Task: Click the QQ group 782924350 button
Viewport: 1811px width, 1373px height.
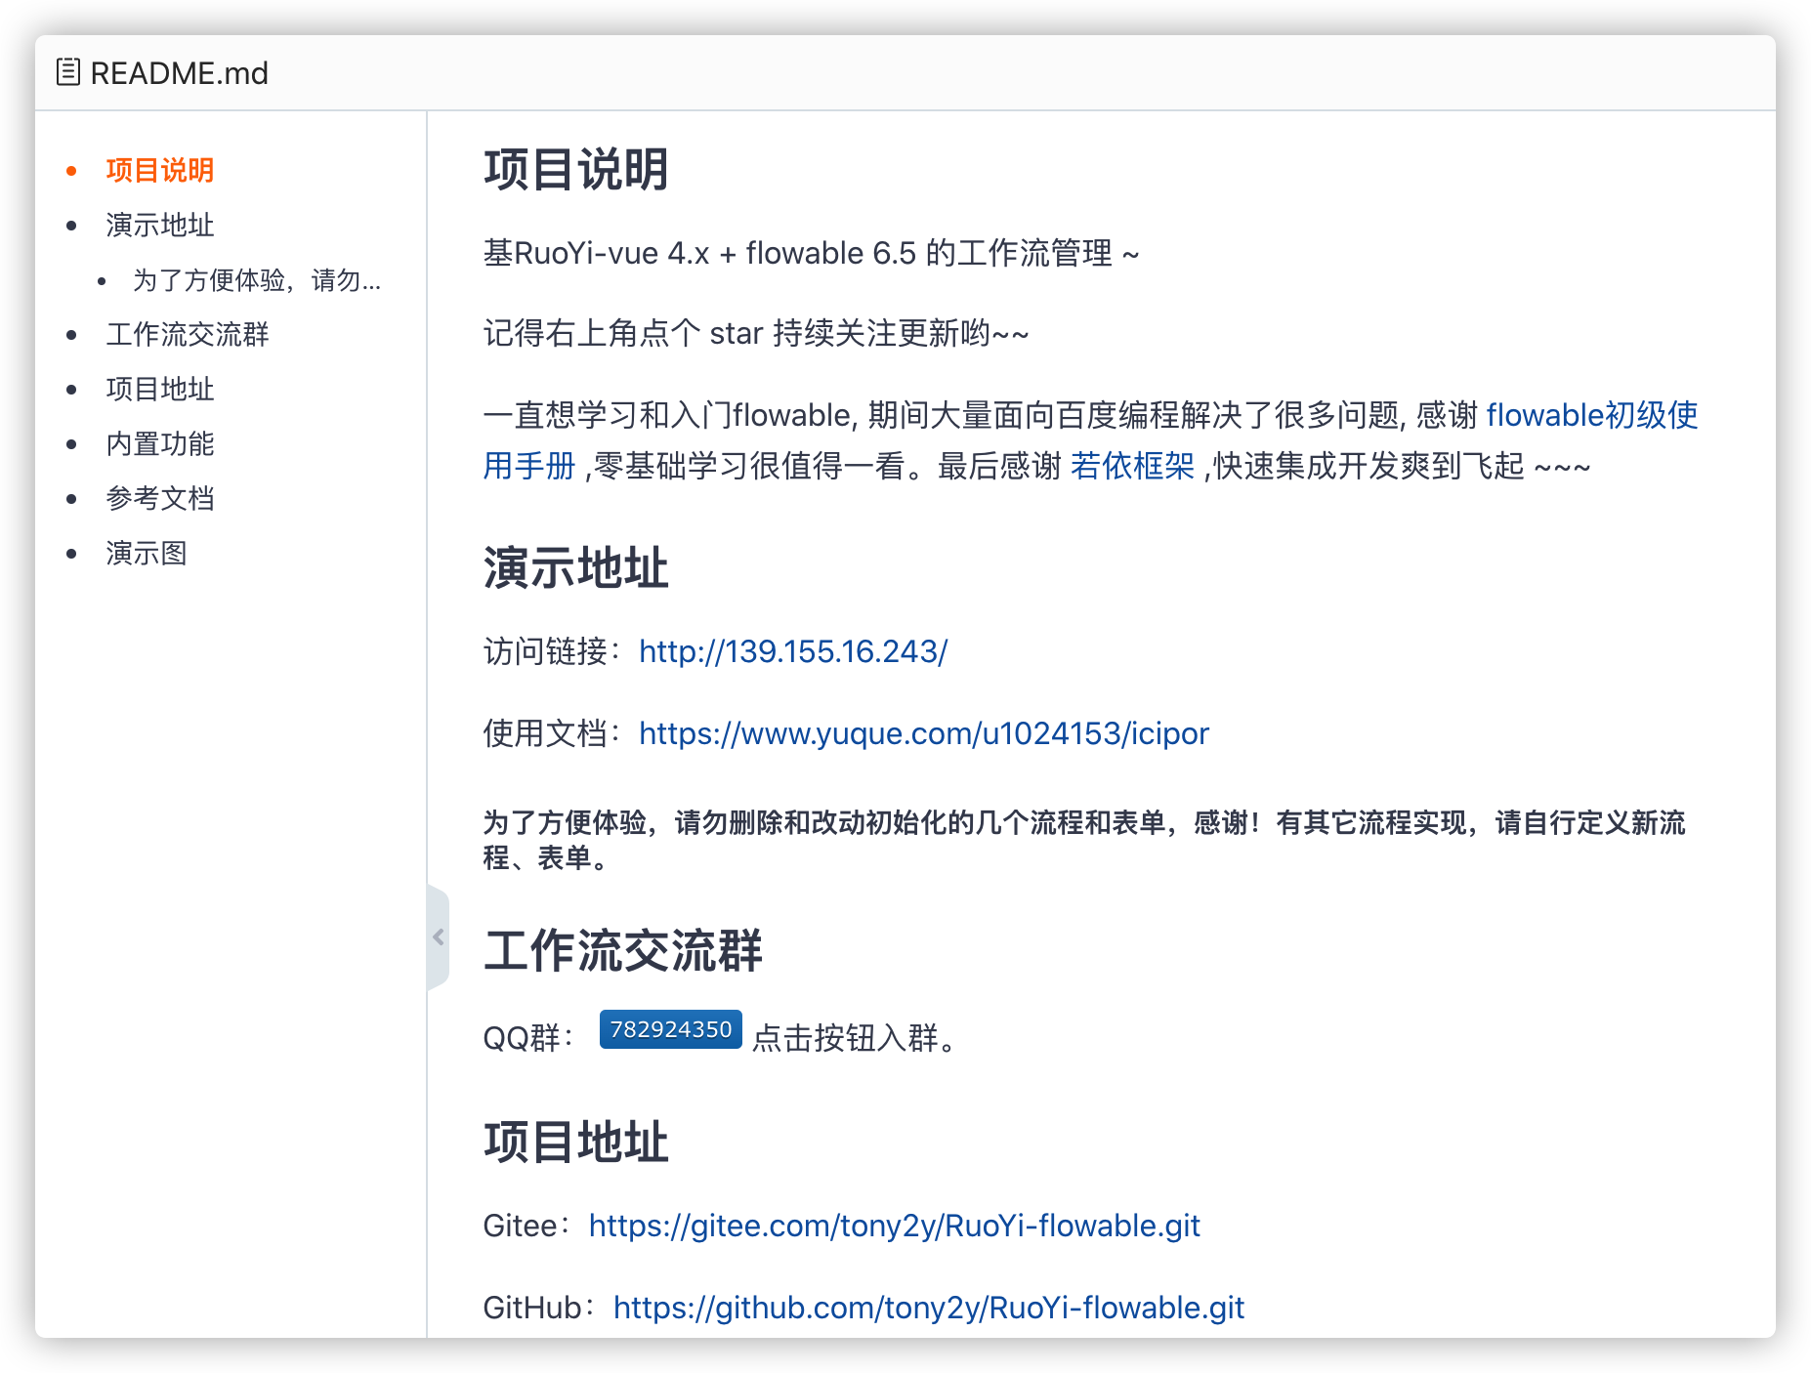Action: pos(670,1028)
